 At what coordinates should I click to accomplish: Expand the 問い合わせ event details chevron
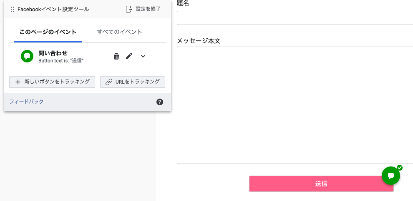click(143, 56)
